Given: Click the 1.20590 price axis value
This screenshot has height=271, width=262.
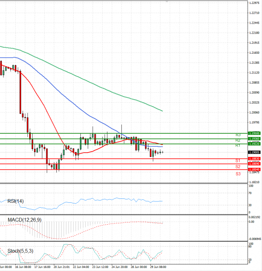Looking at the screenshot, I should (x=255, y=93).
